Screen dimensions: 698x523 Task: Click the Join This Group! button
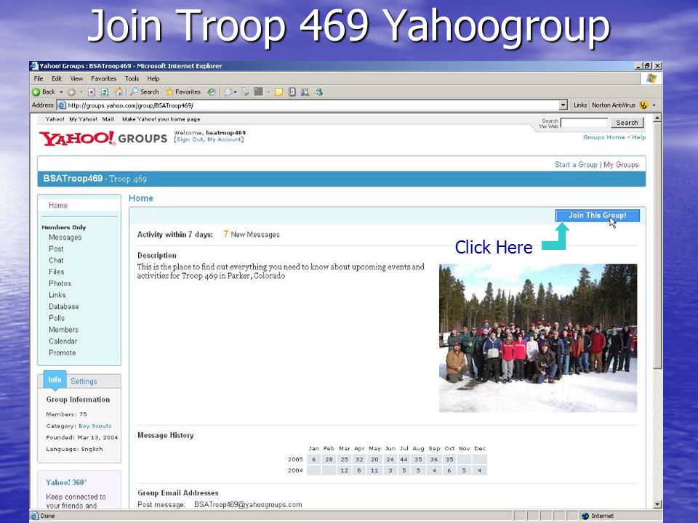597,215
